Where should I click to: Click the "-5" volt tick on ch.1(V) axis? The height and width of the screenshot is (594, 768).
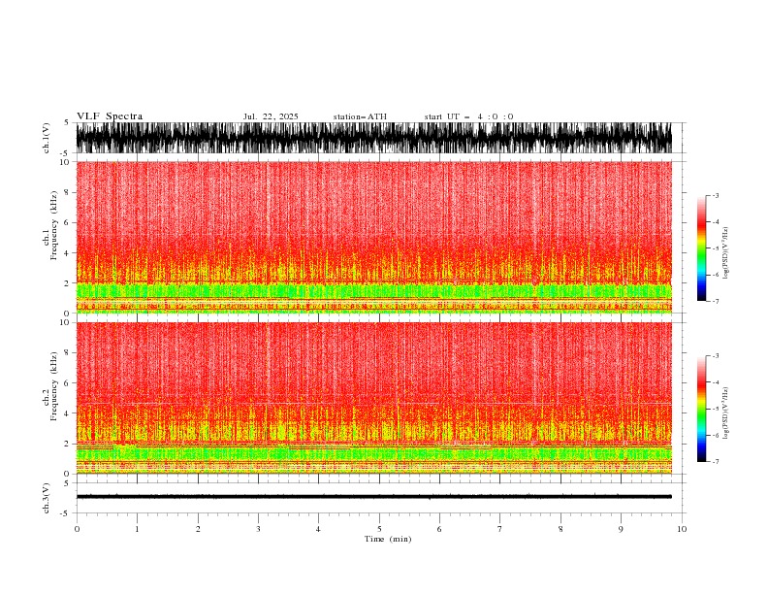tap(66, 153)
